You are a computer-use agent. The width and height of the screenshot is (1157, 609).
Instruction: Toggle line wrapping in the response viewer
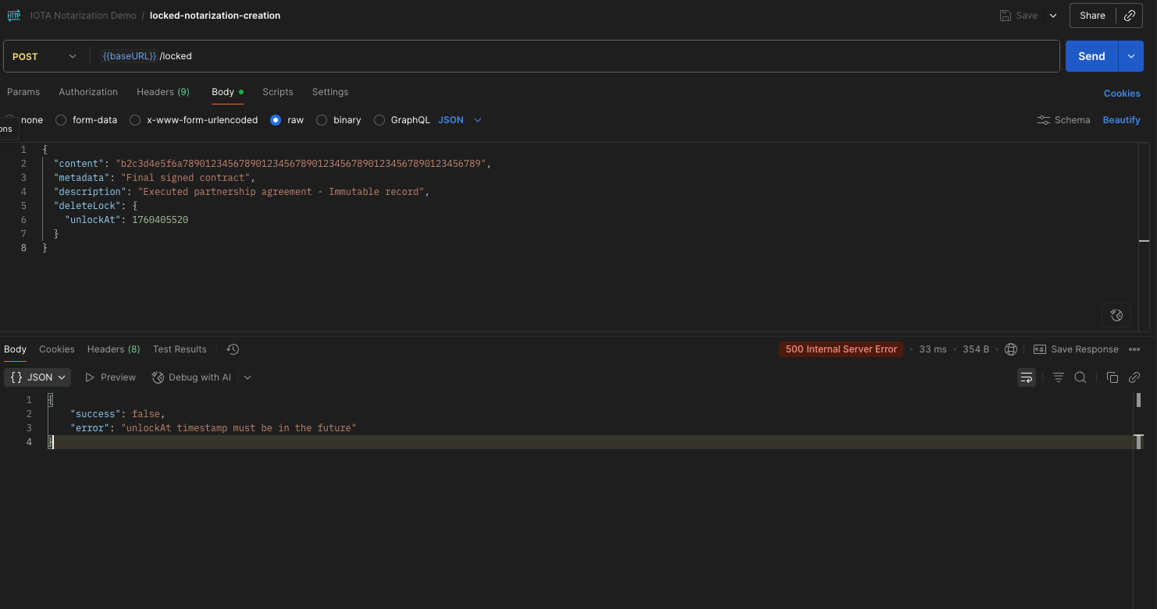pyautogui.click(x=1026, y=377)
